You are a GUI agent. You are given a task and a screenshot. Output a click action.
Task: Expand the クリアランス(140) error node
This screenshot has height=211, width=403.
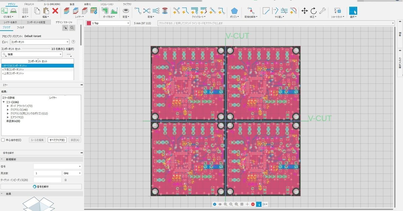[x=8, y=110]
